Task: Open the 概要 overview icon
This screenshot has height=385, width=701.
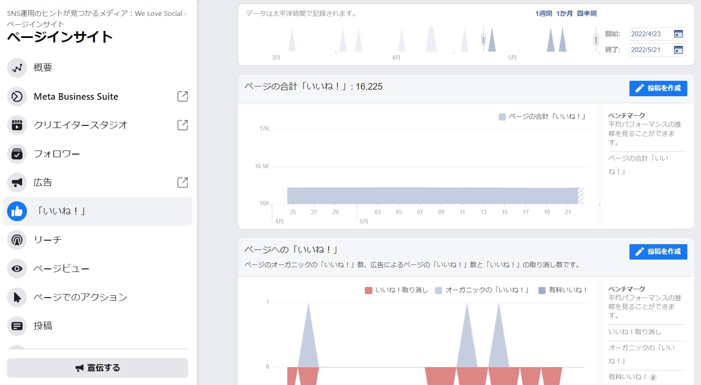Action: [17, 68]
